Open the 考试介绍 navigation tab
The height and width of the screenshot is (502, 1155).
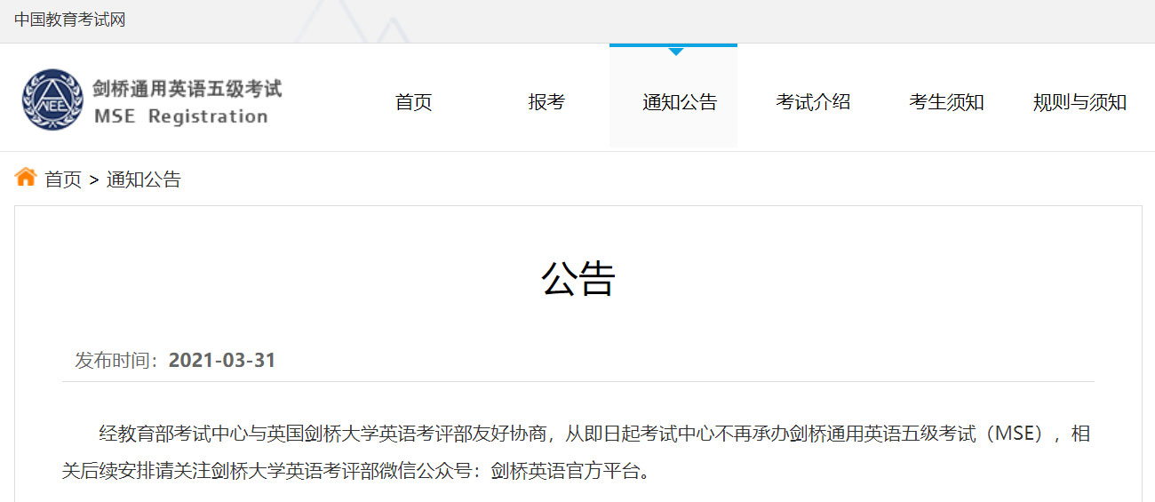click(x=813, y=102)
